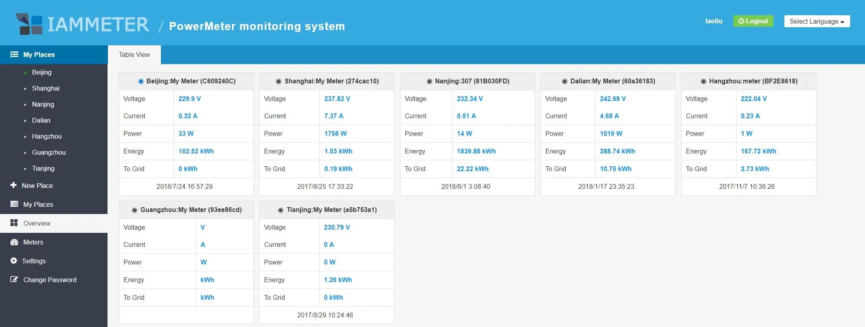Click the edit icon beside Change Password
This screenshot has height=327, width=865.
coord(14,279)
